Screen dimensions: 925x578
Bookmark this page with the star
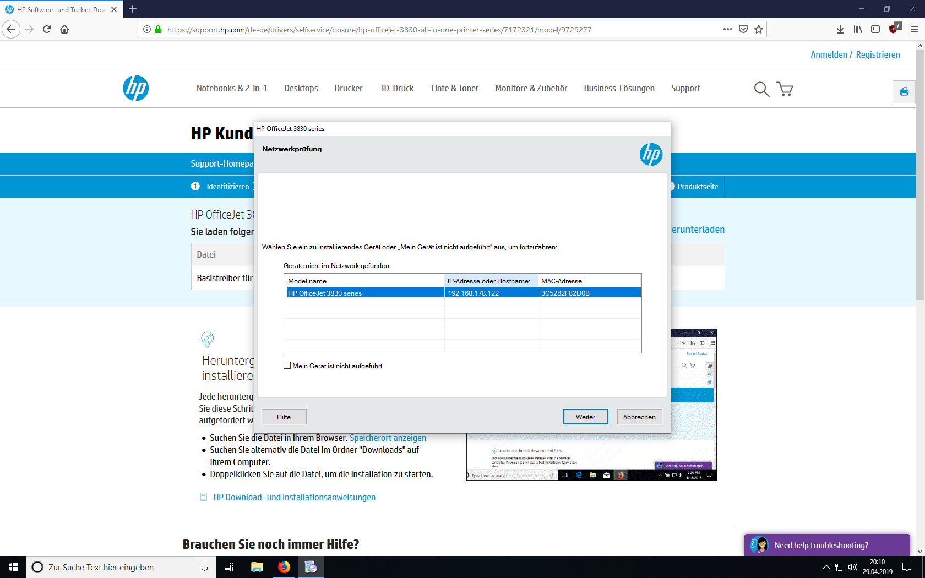click(x=759, y=29)
